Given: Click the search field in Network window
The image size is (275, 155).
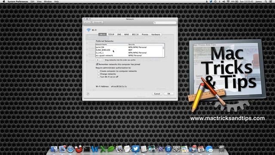Looking at the screenshot, I should coord(165,22).
